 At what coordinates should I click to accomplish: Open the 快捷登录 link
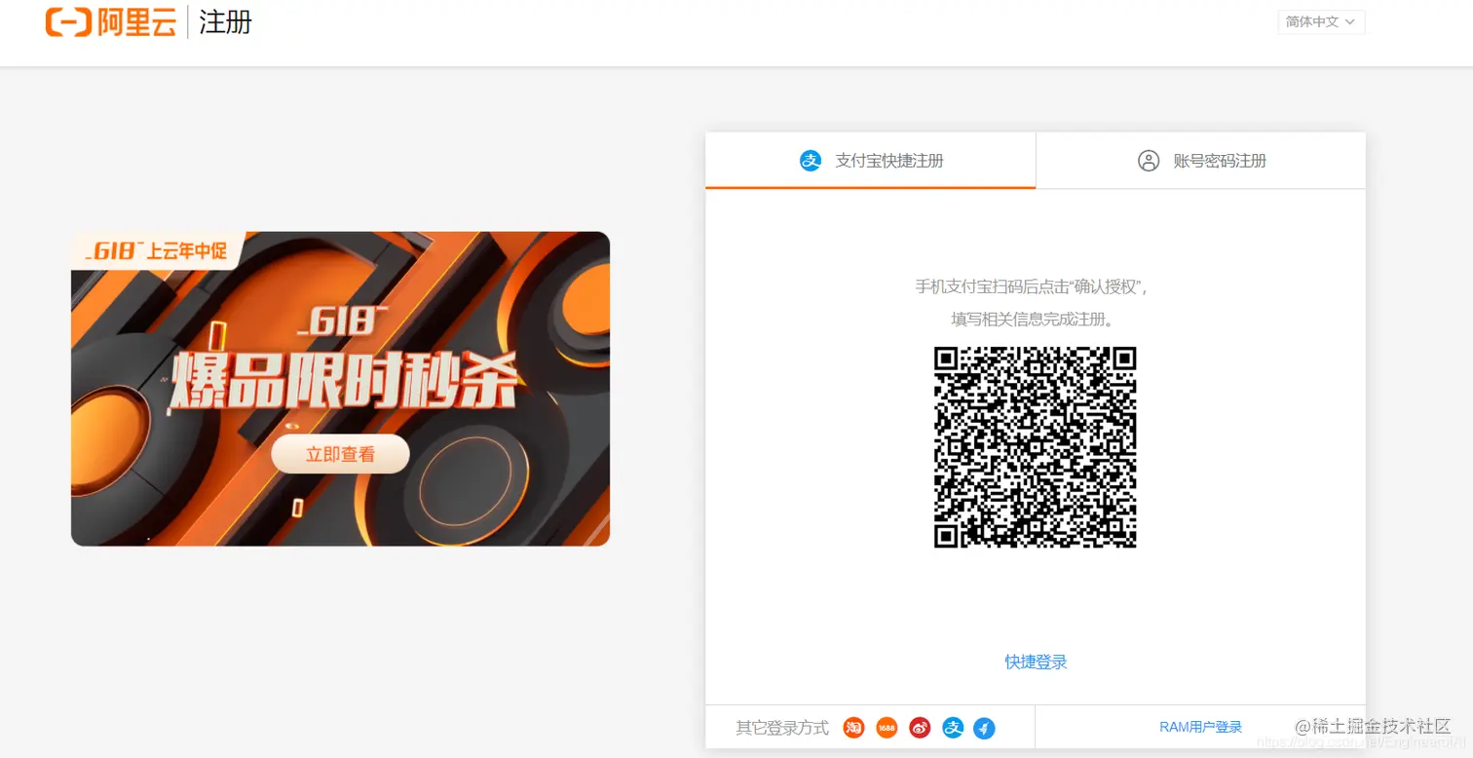click(x=1035, y=661)
